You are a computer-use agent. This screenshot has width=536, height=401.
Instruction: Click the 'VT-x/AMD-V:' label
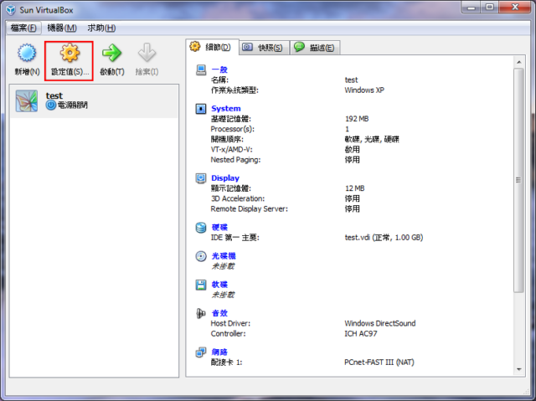(231, 150)
